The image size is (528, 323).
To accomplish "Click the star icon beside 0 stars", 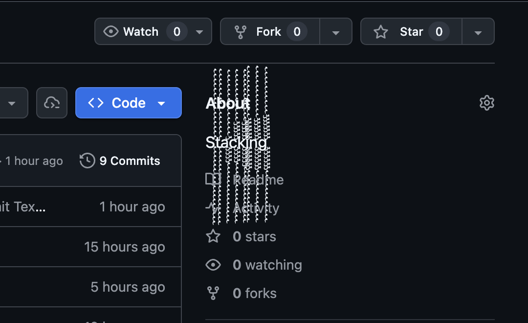I will pyautogui.click(x=213, y=237).
